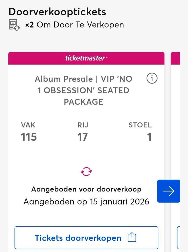This screenshot has width=188, height=252.
Task: Reveal more info using the circled i disclosure
Action: pyautogui.click(x=152, y=79)
